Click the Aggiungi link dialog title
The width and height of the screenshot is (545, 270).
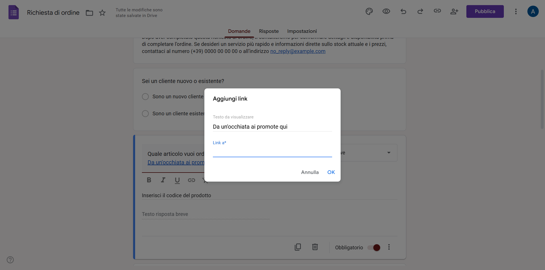(230, 99)
